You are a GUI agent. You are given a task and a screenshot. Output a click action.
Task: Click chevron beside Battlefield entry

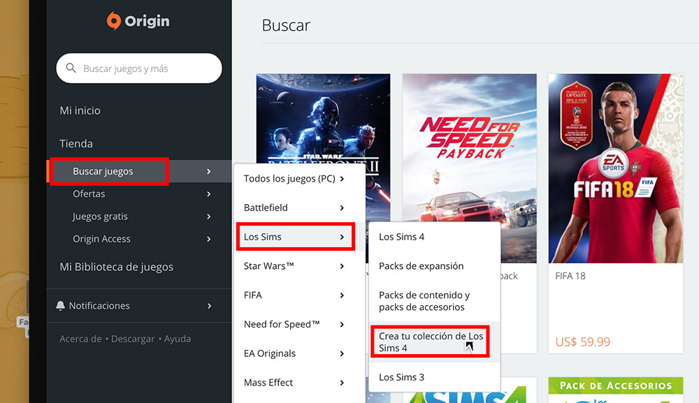(342, 208)
